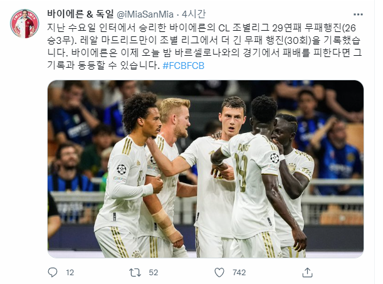
Task: Click the retweet count 52
Action: coord(153,273)
